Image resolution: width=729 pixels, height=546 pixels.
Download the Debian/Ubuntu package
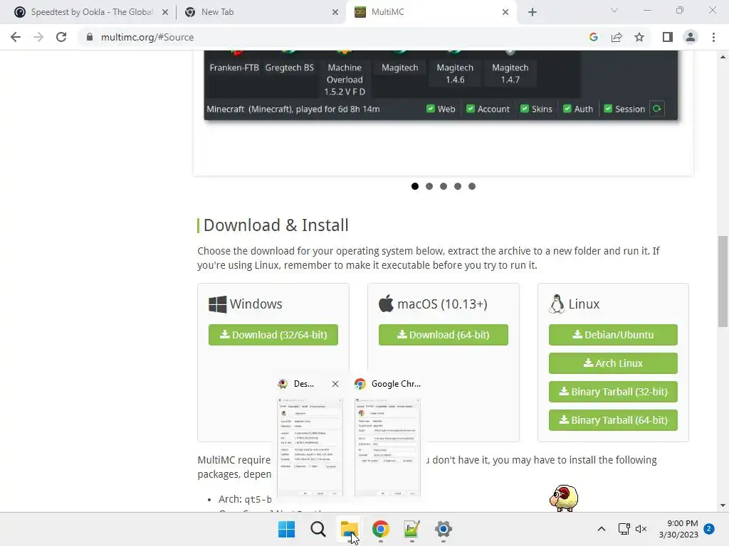point(613,335)
